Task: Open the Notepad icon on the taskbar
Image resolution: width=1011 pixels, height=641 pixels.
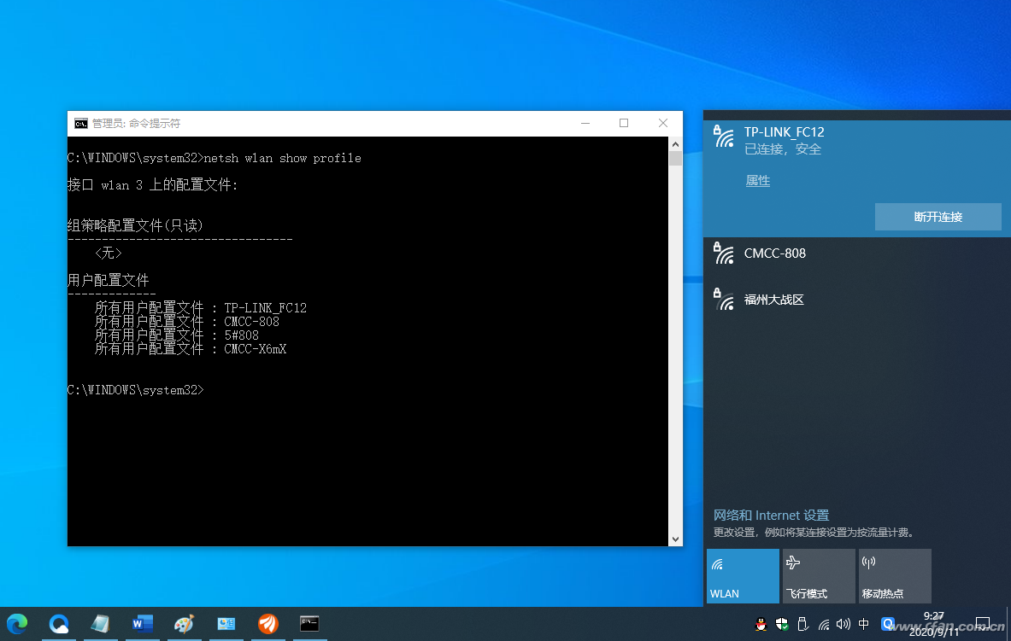Action: pyautogui.click(x=100, y=624)
